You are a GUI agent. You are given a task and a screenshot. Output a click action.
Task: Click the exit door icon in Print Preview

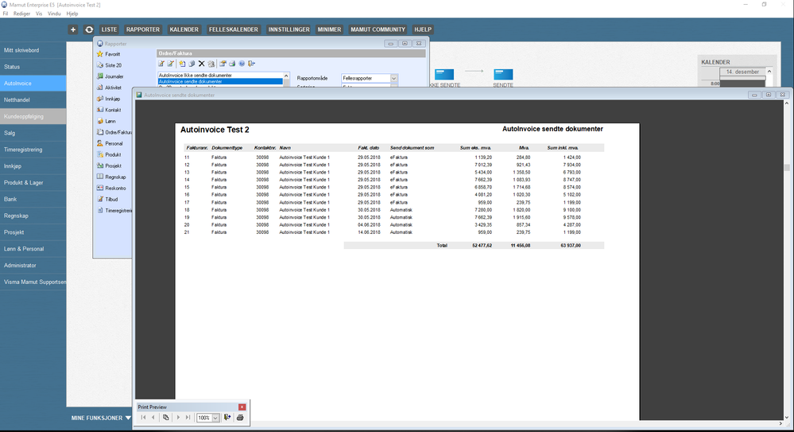click(228, 417)
